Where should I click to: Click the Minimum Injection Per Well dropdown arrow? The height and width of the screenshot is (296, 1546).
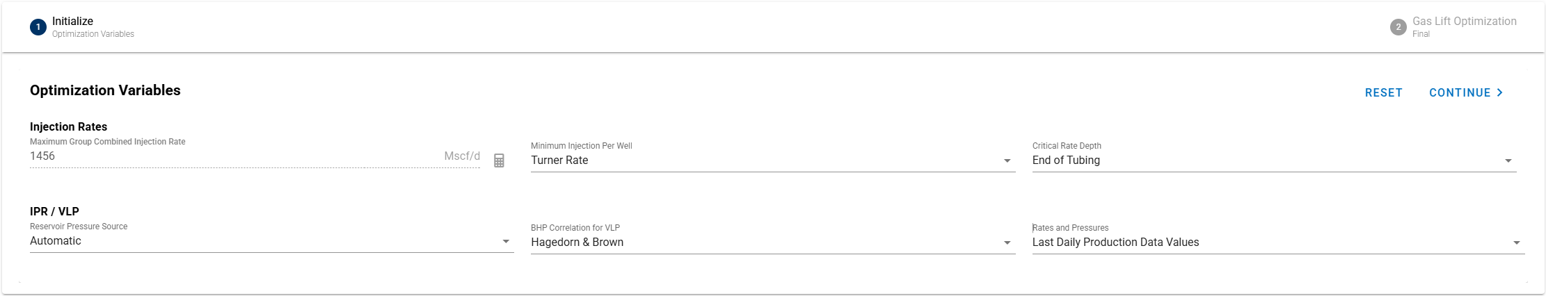1007,161
